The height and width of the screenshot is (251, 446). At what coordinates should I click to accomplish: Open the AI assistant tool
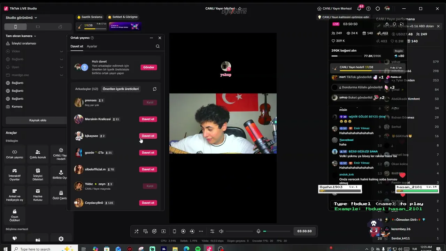click(x=154, y=231)
